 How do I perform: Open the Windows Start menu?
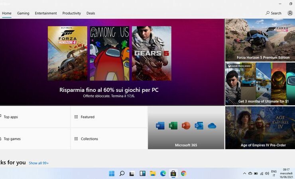pyautogui.click(x=112, y=173)
